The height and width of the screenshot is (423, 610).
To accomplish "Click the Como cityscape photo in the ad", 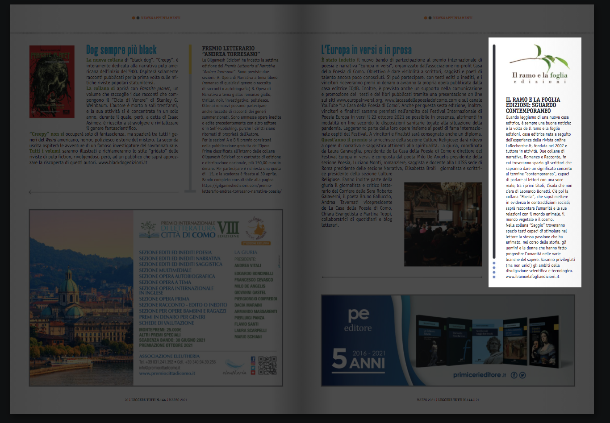I will point(82,298).
